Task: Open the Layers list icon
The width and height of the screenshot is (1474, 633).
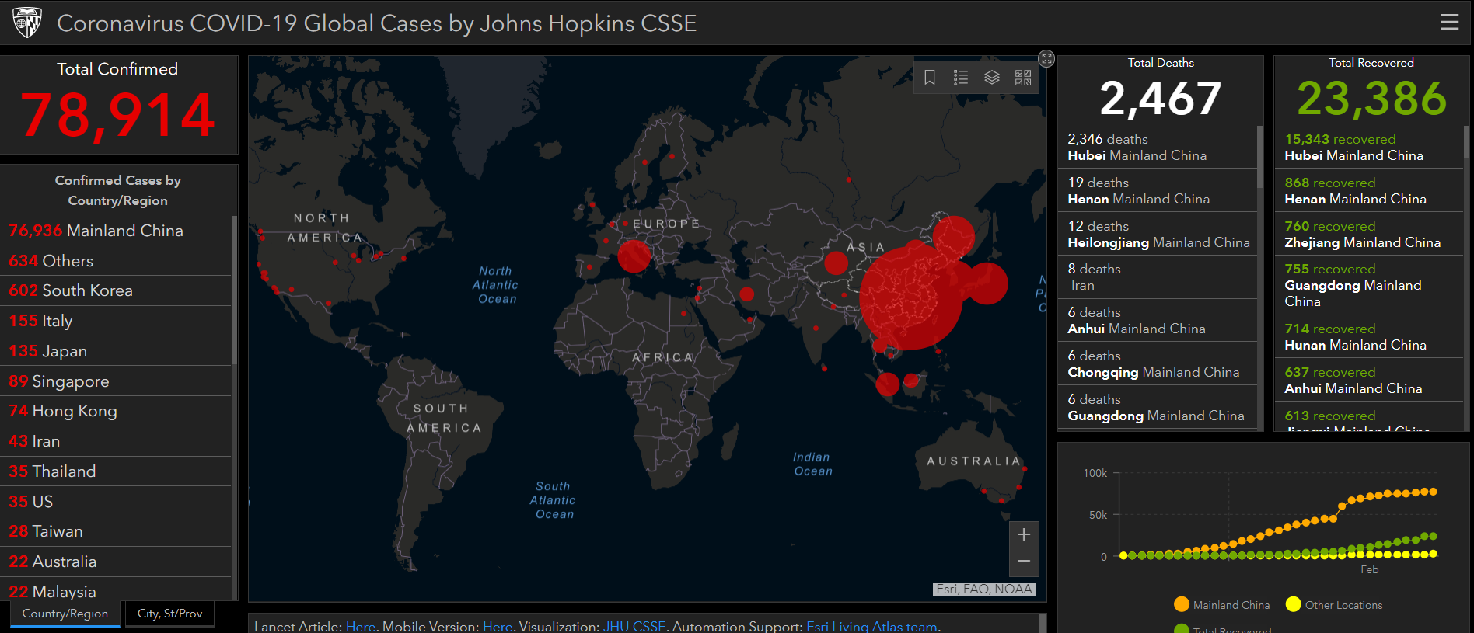Action: (x=992, y=78)
